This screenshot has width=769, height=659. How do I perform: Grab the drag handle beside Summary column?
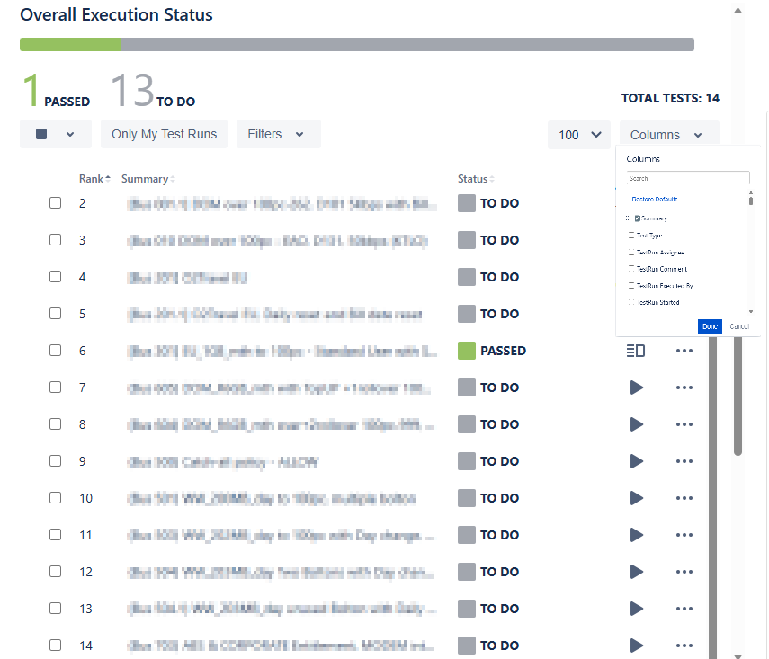point(627,218)
